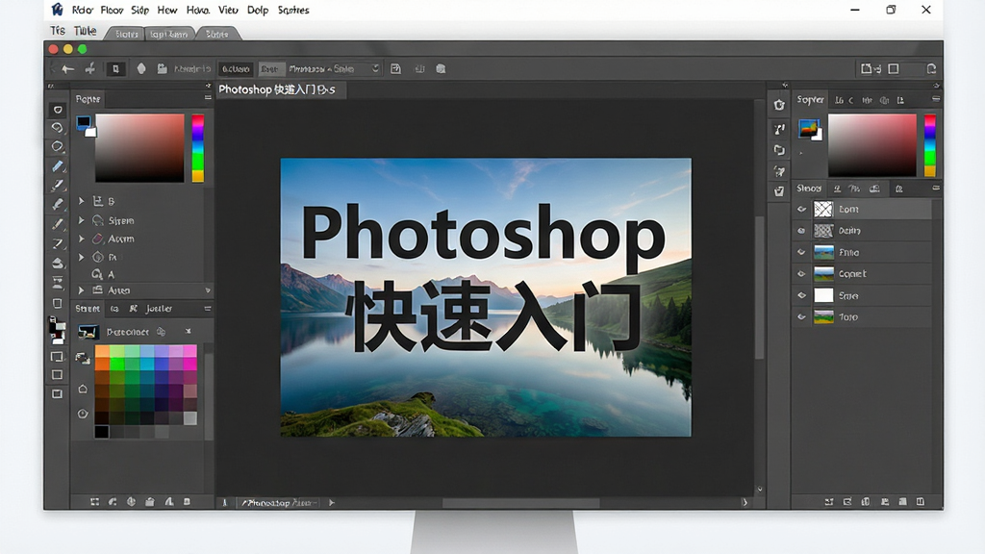Viewport: 985px width, 554px height.
Task: Click the horizontal scrollbar under canvas
Action: click(x=520, y=502)
